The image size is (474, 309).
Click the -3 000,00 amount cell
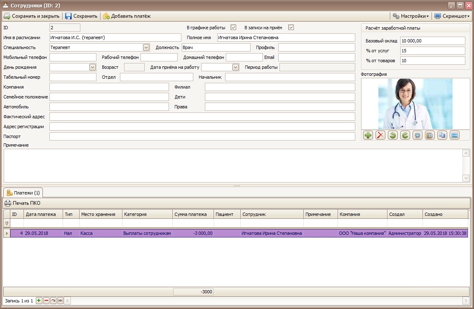click(193, 233)
